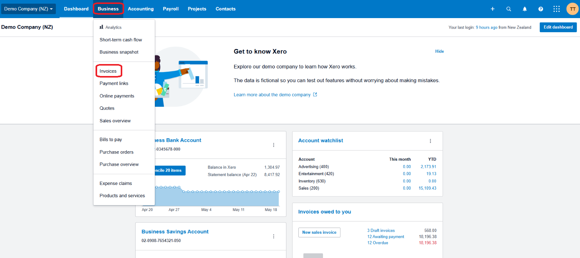Click the Balance in Xero 1,304.97 value

(272, 168)
